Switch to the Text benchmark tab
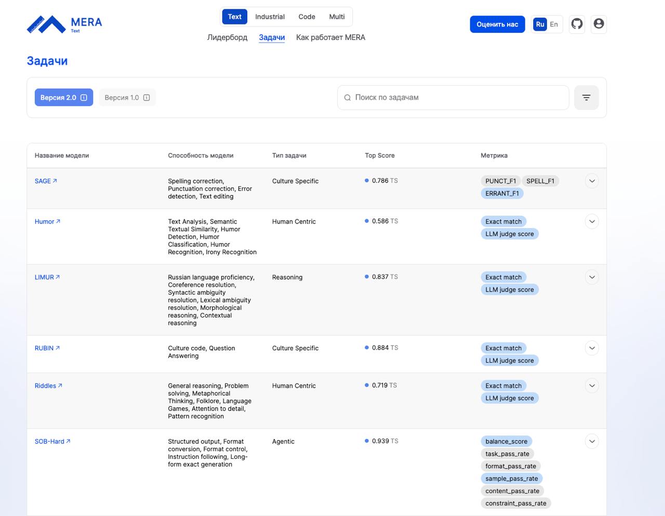Viewport: 665px width, 516px height. pos(235,17)
